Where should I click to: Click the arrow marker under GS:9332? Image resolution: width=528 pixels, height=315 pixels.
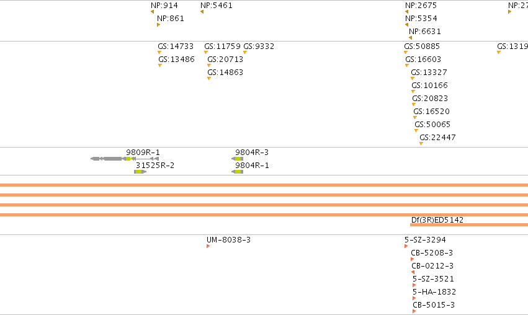245,53
